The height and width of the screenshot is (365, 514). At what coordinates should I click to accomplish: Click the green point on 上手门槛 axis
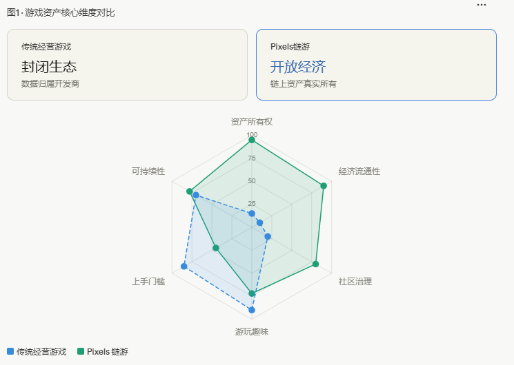pyautogui.click(x=216, y=248)
